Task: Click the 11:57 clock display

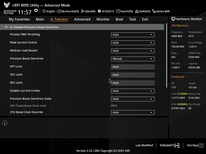Action: tap(24, 12)
